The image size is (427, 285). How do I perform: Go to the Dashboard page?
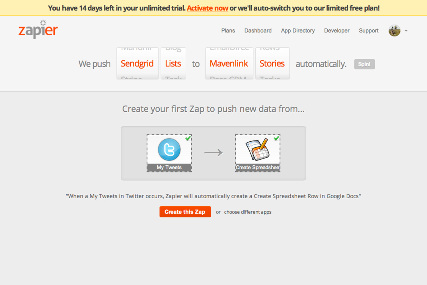click(x=258, y=31)
